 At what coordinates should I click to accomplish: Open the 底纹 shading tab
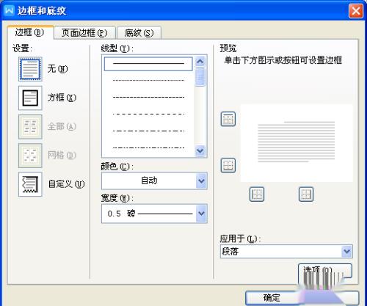click(x=139, y=33)
